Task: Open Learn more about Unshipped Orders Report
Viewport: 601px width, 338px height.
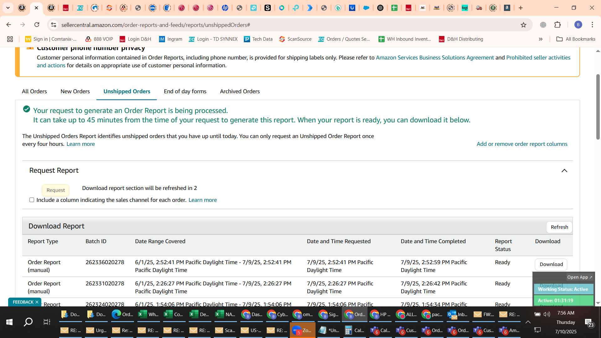Action: (x=80, y=144)
